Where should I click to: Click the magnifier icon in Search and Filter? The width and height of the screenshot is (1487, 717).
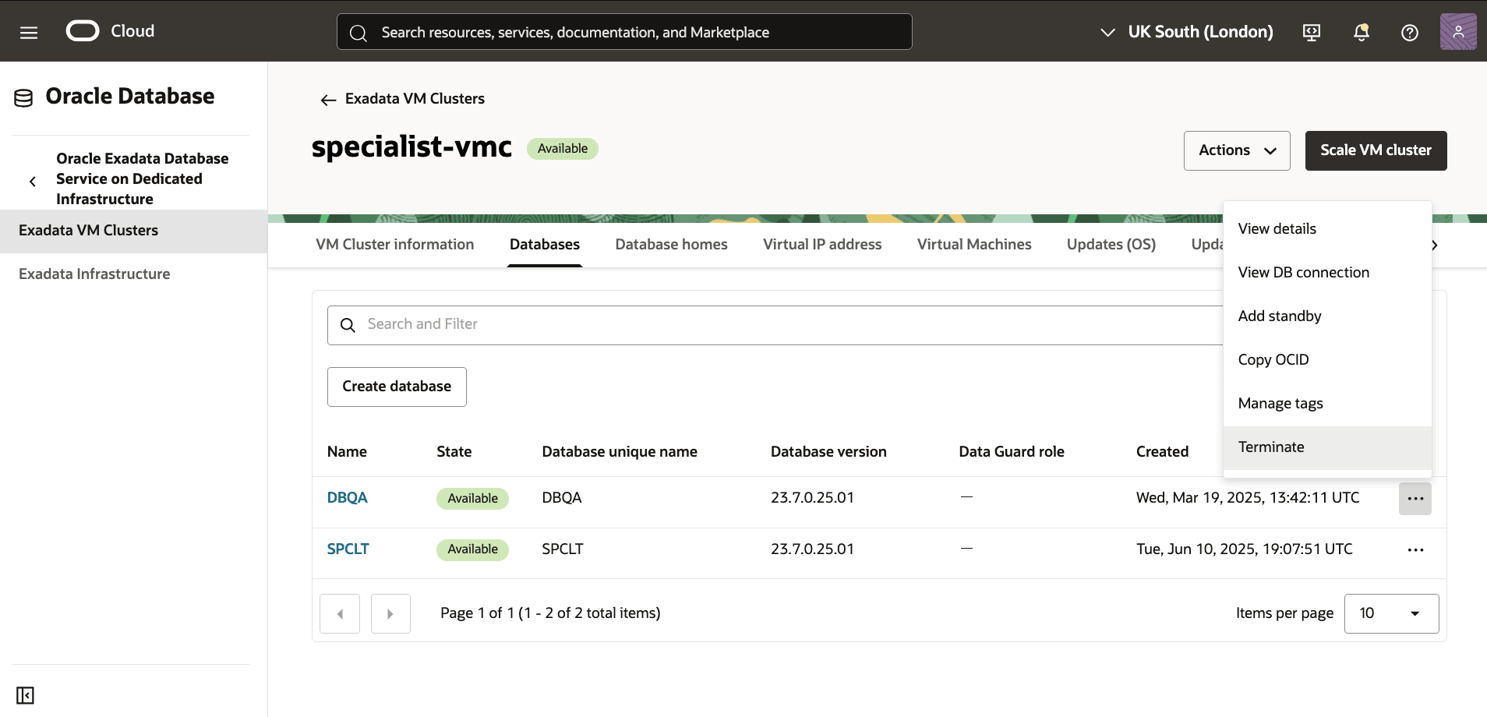(x=348, y=325)
